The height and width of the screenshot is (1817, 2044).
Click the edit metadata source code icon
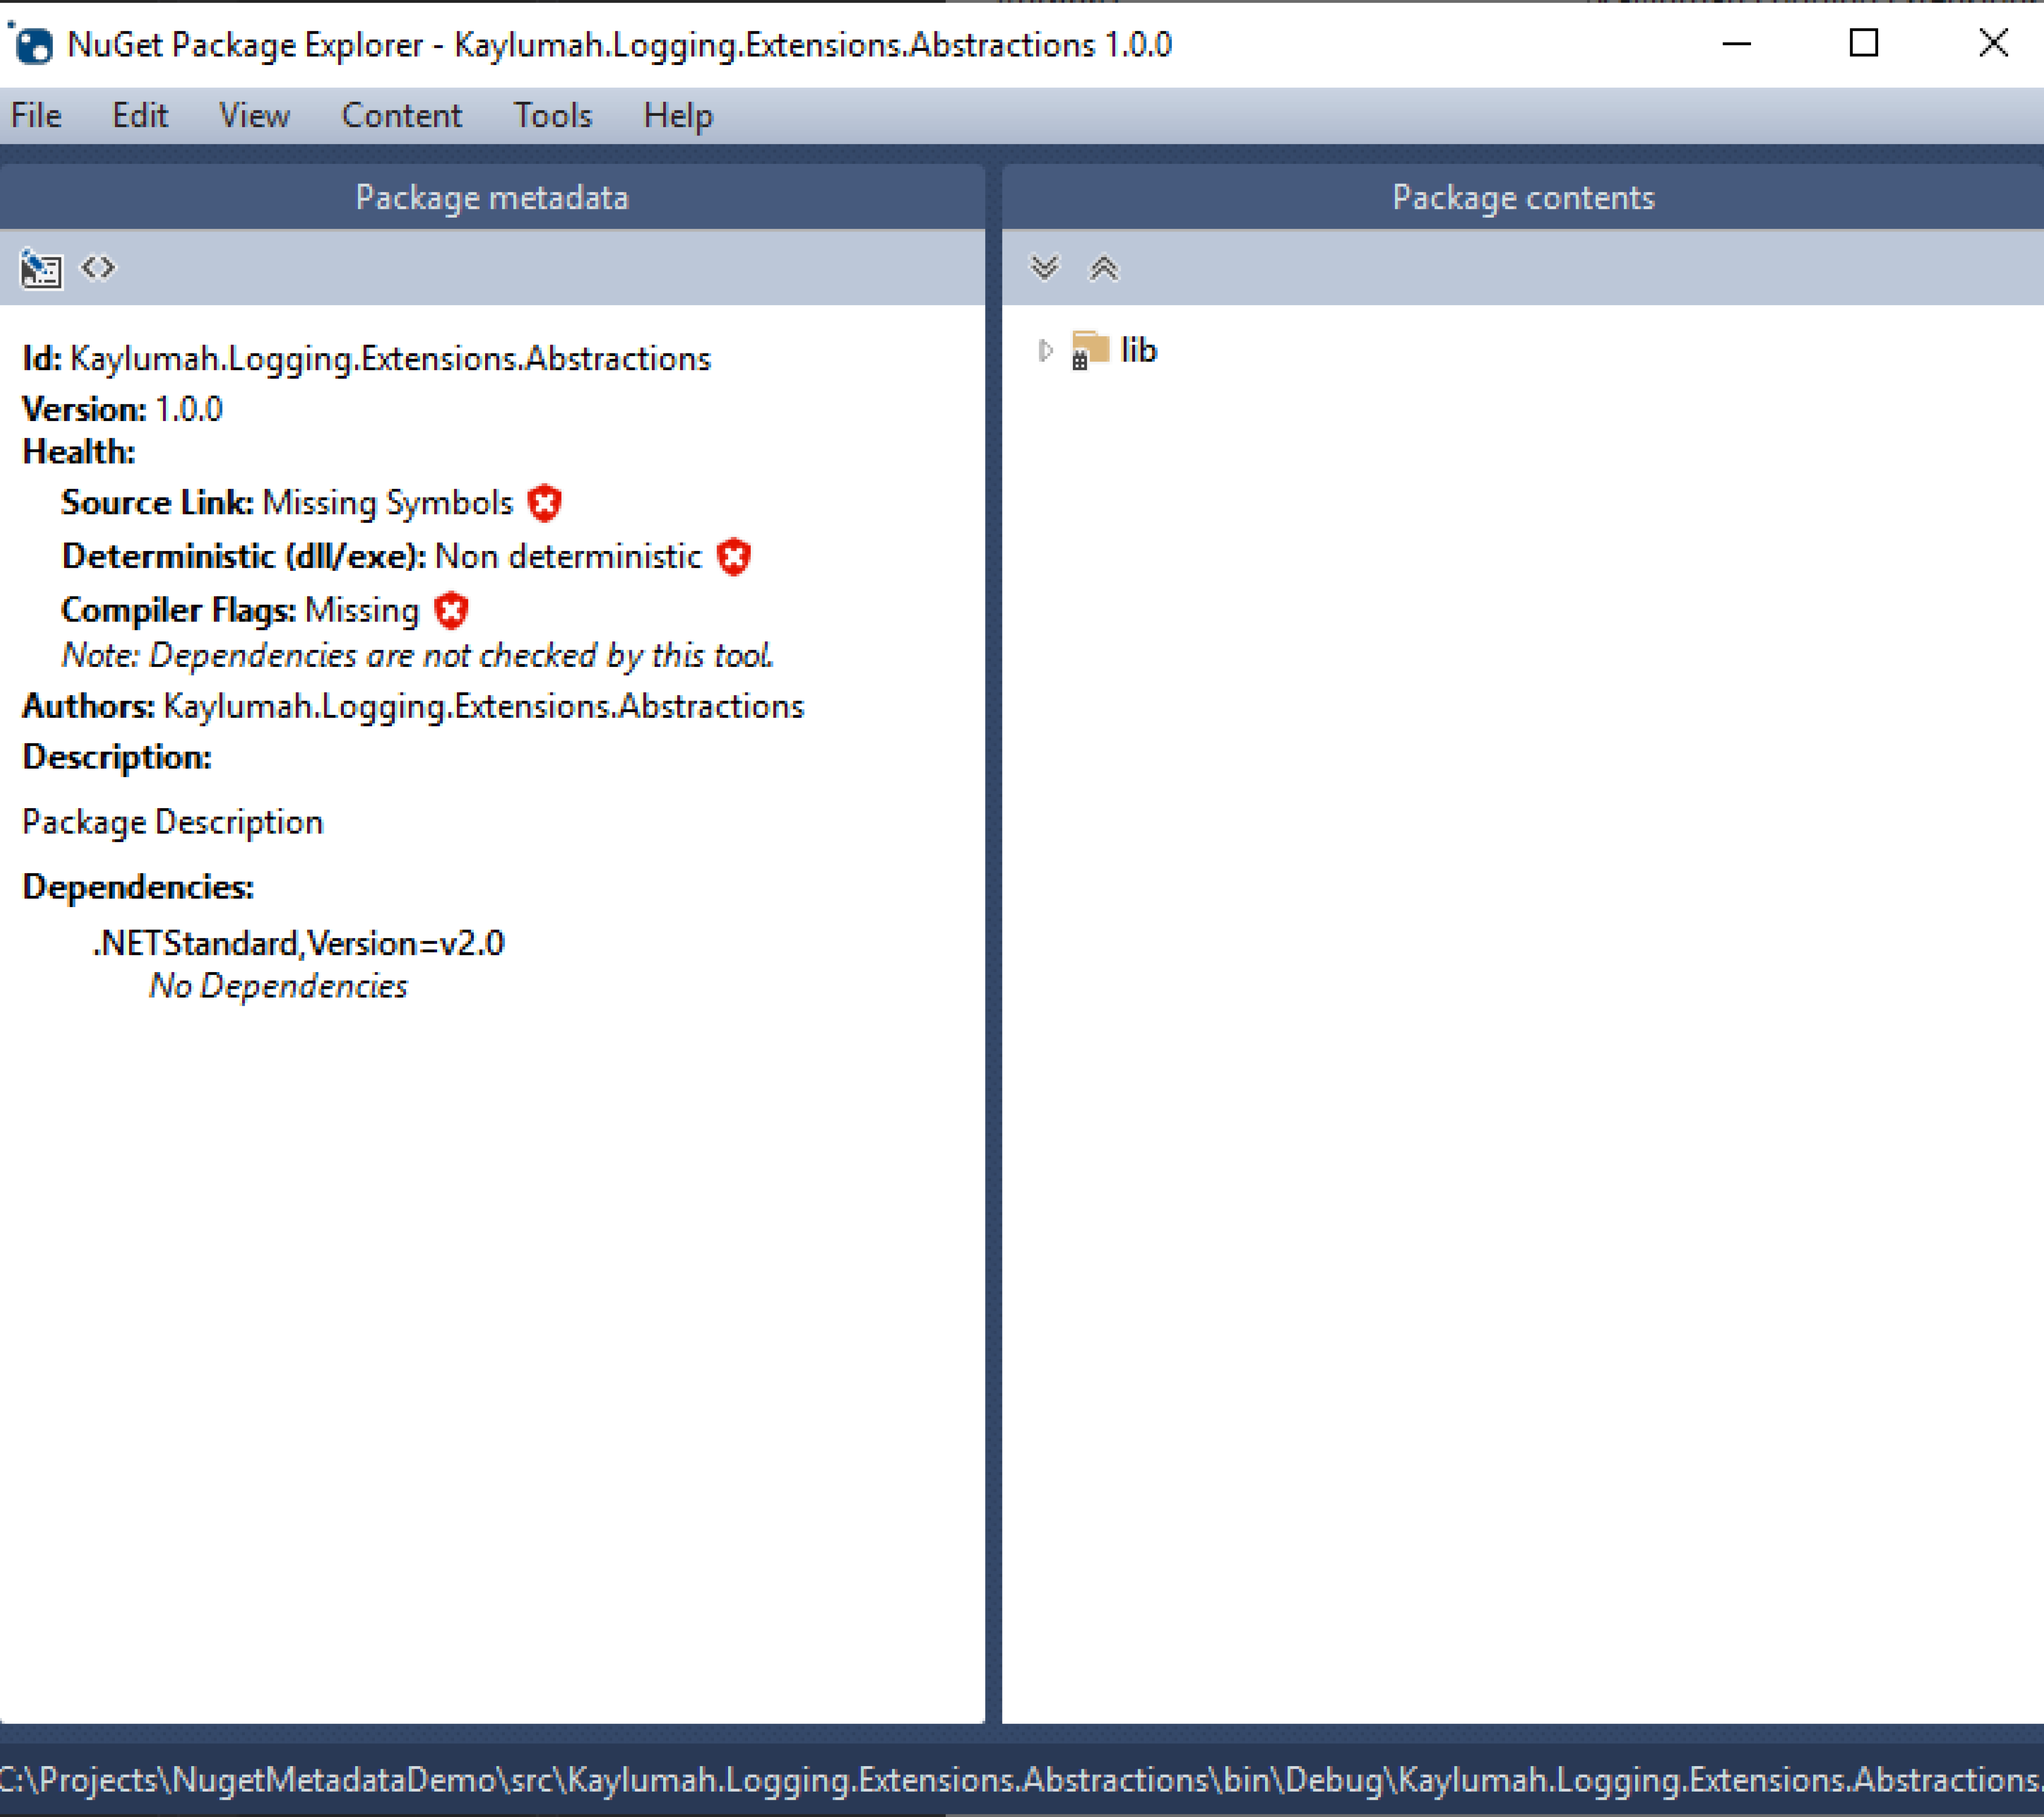pyautogui.click(x=98, y=268)
